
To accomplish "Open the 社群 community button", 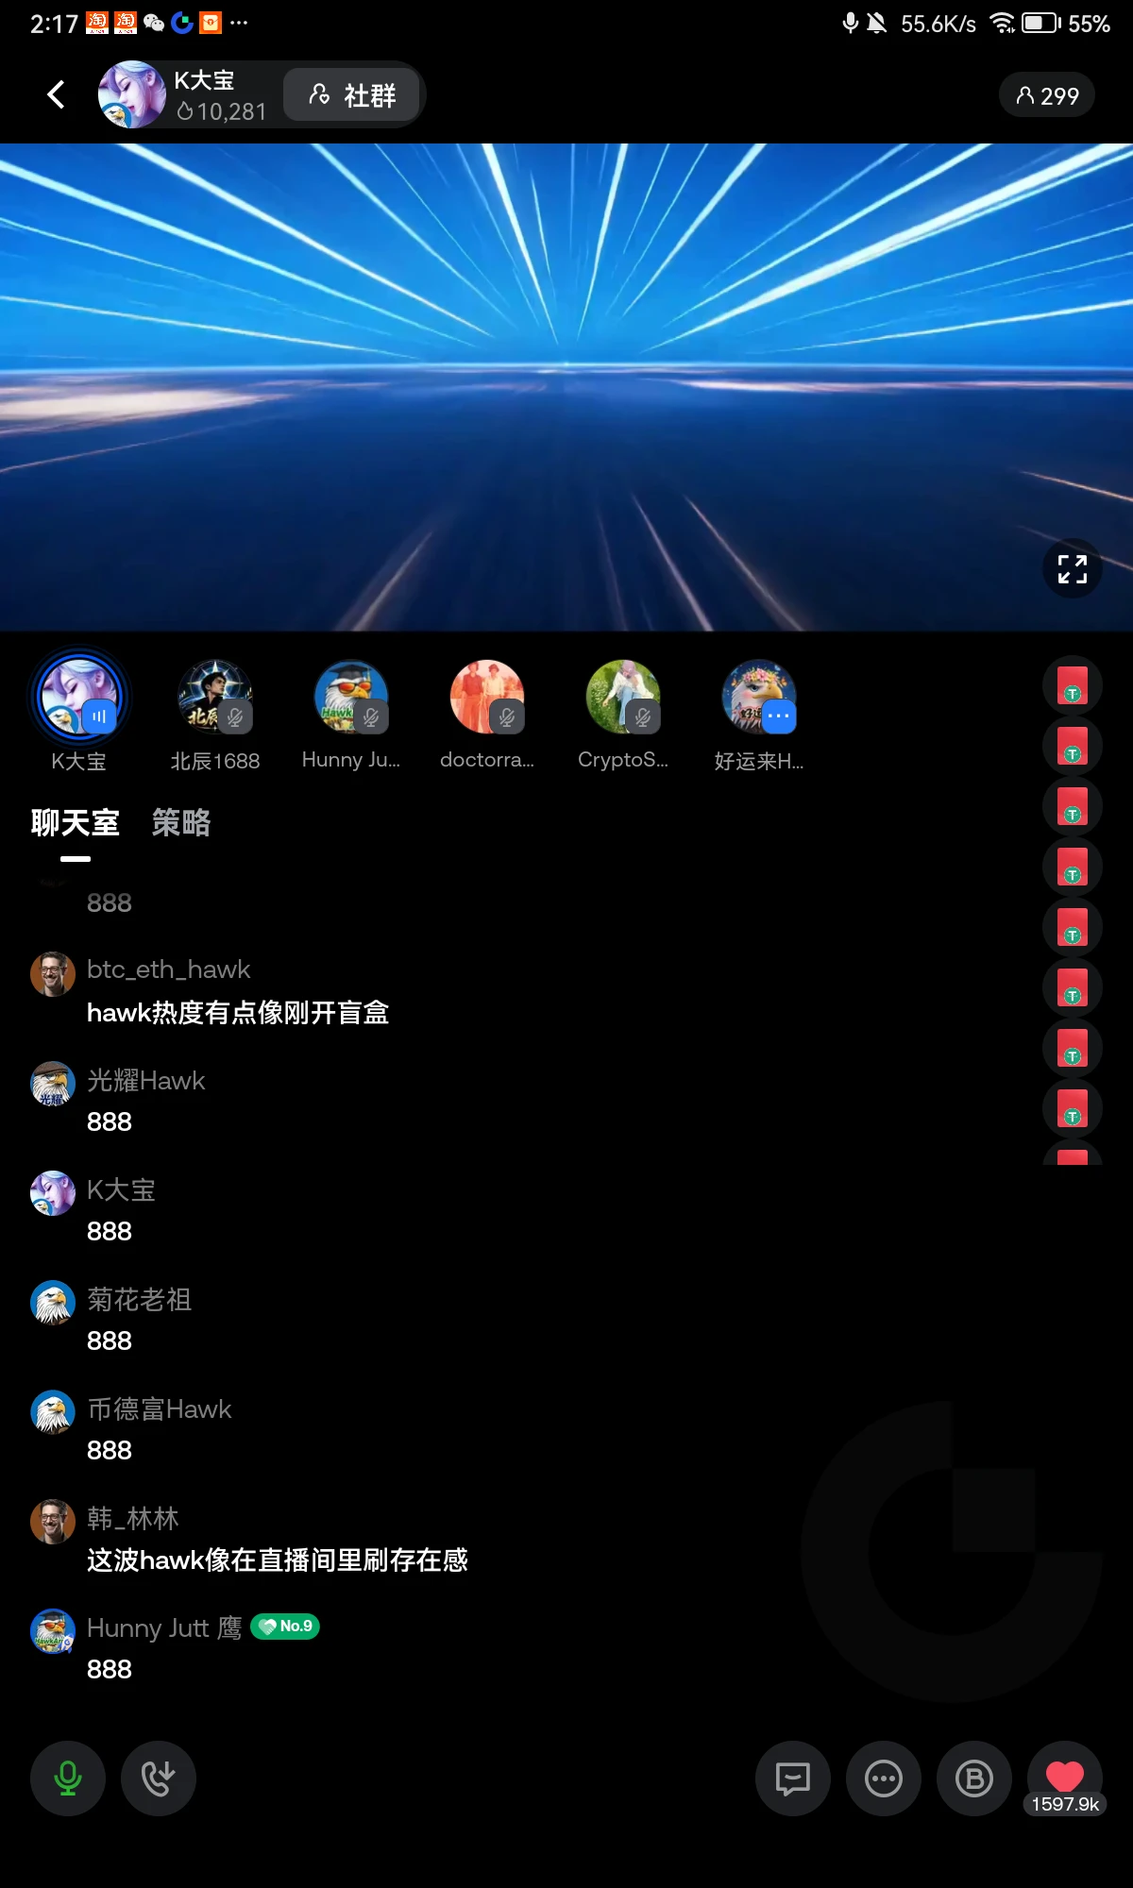I will coord(351,94).
